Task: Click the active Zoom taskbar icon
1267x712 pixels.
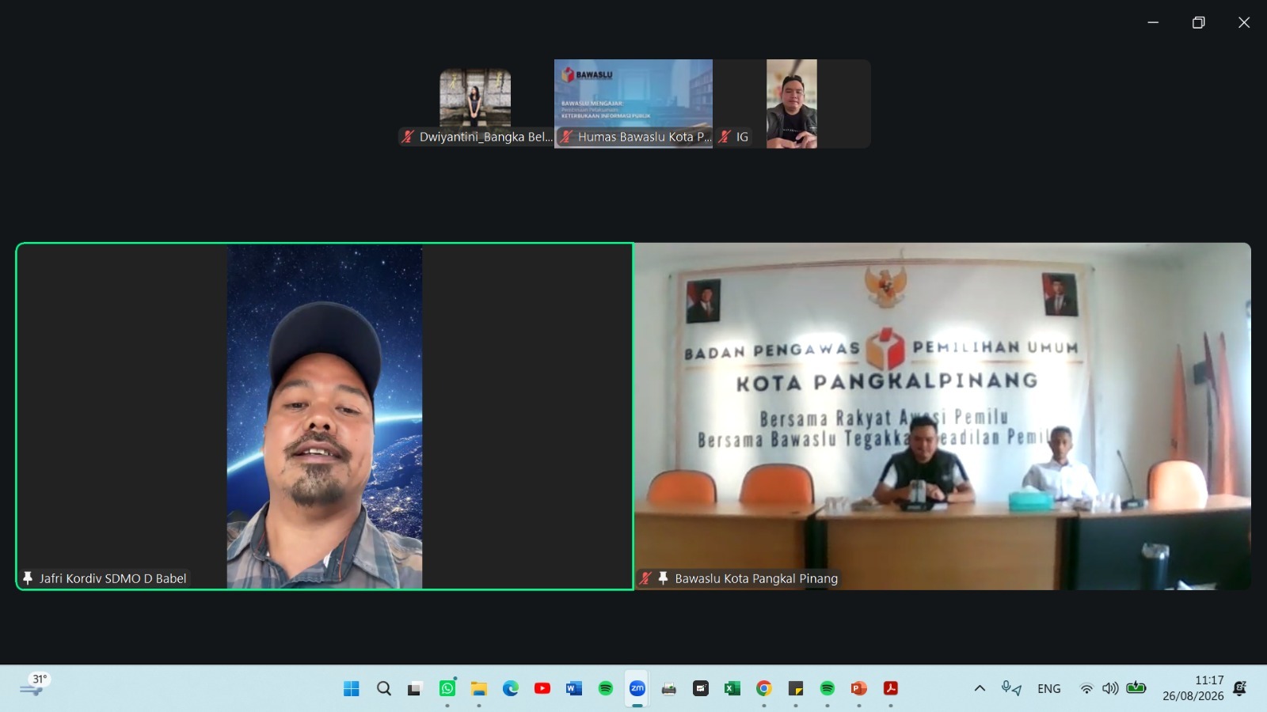Action: click(x=637, y=688)
